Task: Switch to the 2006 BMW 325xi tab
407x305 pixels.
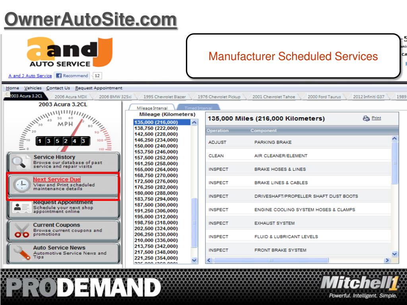Action: tap(115, 97)
